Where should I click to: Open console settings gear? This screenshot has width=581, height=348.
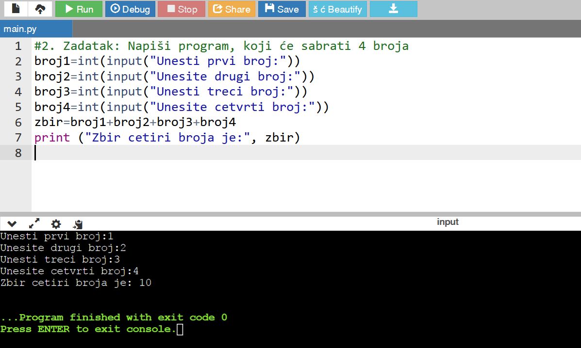56,224
